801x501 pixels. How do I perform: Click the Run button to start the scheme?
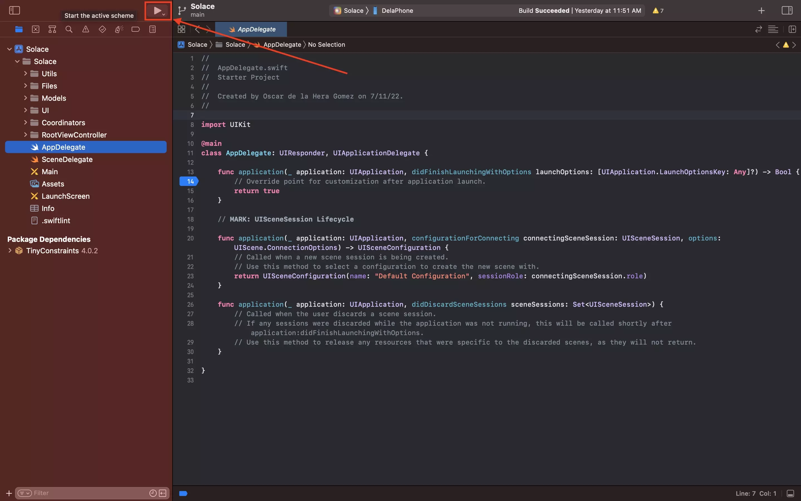pyautogui.click(x=157, y=11)
